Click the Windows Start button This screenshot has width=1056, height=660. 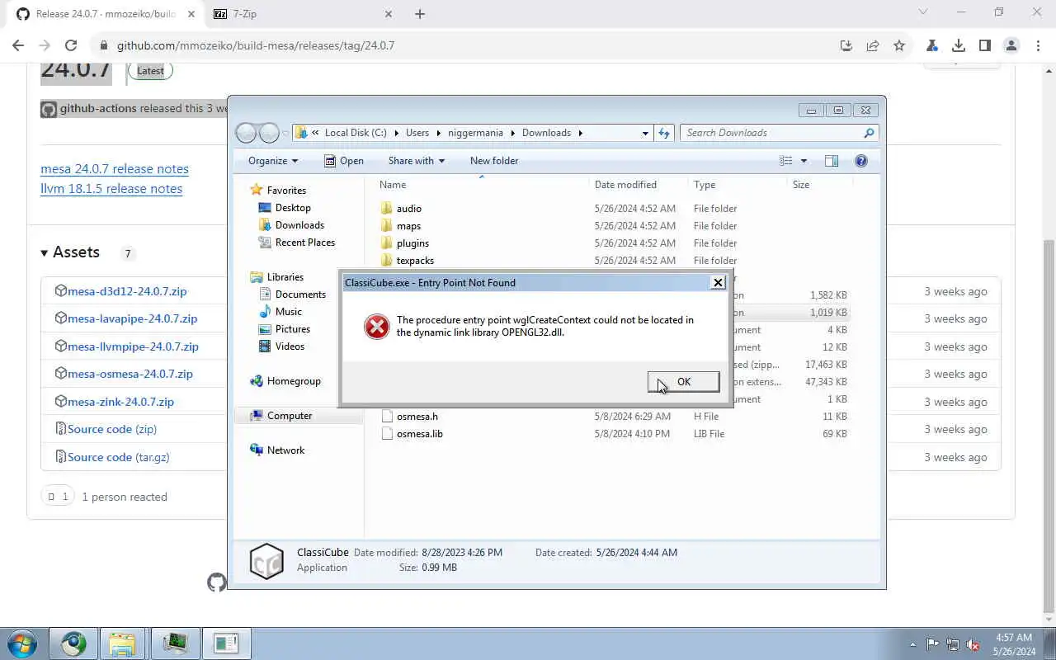(21, 643)
